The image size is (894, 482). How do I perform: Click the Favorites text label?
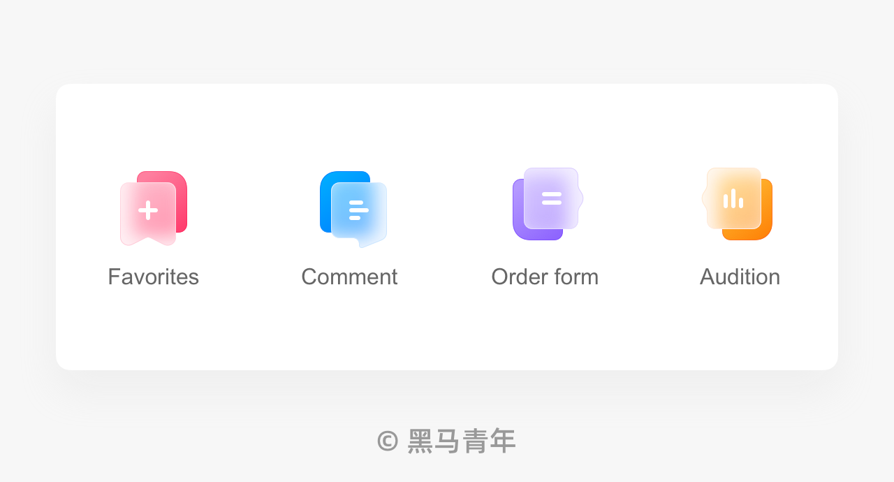click(x=153, y=277)
